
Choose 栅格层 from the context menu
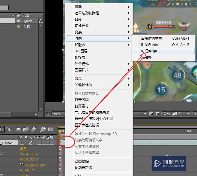click(99, 57)
